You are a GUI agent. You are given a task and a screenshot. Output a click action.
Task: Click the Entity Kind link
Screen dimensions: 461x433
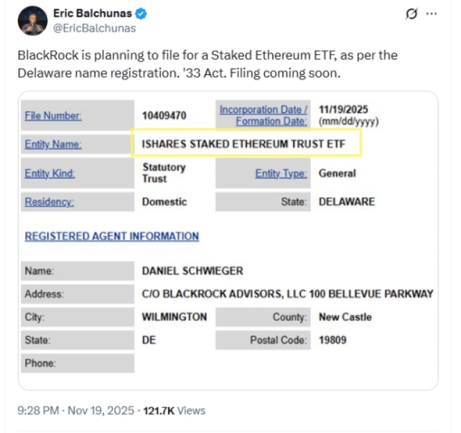50,173
